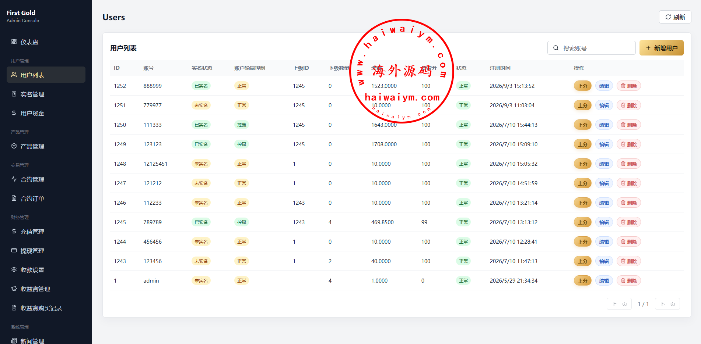Open 实名管理 in the sidebar
The height and width of the screenshot is (344, 701).
pyautogui.click(x=46, y=94)
